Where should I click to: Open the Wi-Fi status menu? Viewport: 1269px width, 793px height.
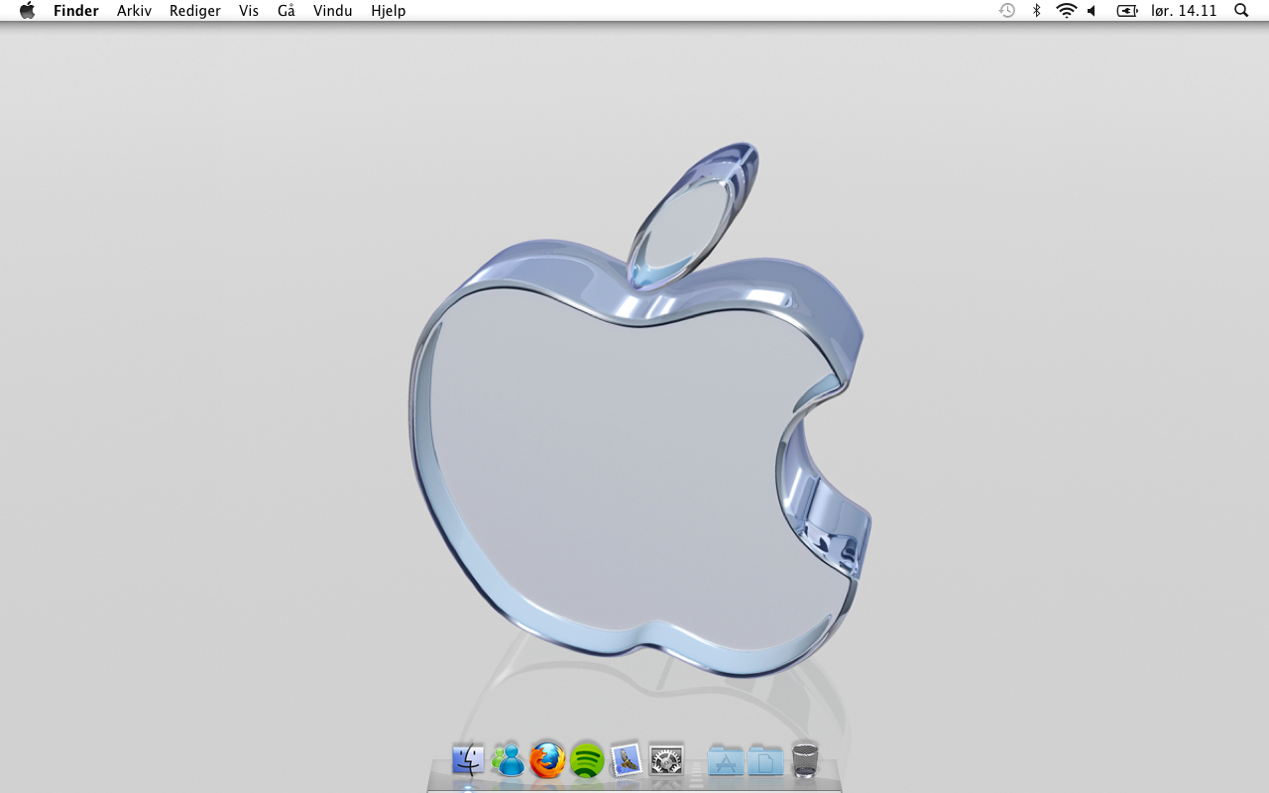(x=1067, y=11)
